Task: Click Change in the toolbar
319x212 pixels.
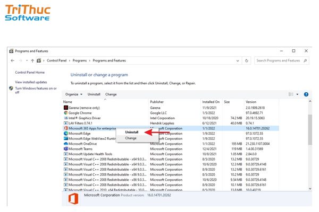Action: (x=111, y=94)
